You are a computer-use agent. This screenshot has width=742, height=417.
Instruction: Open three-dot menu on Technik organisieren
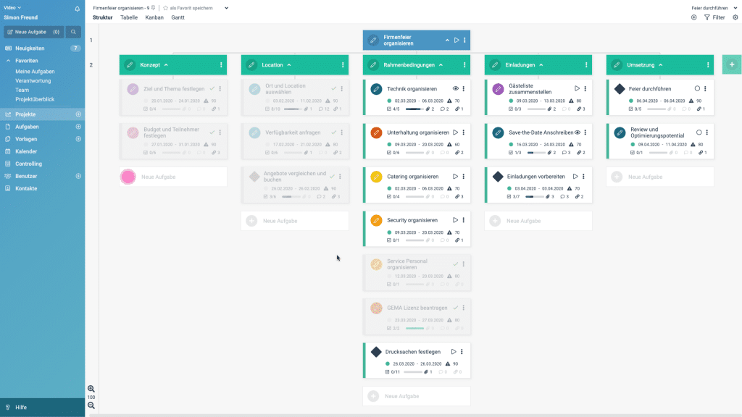coord(464,89)
